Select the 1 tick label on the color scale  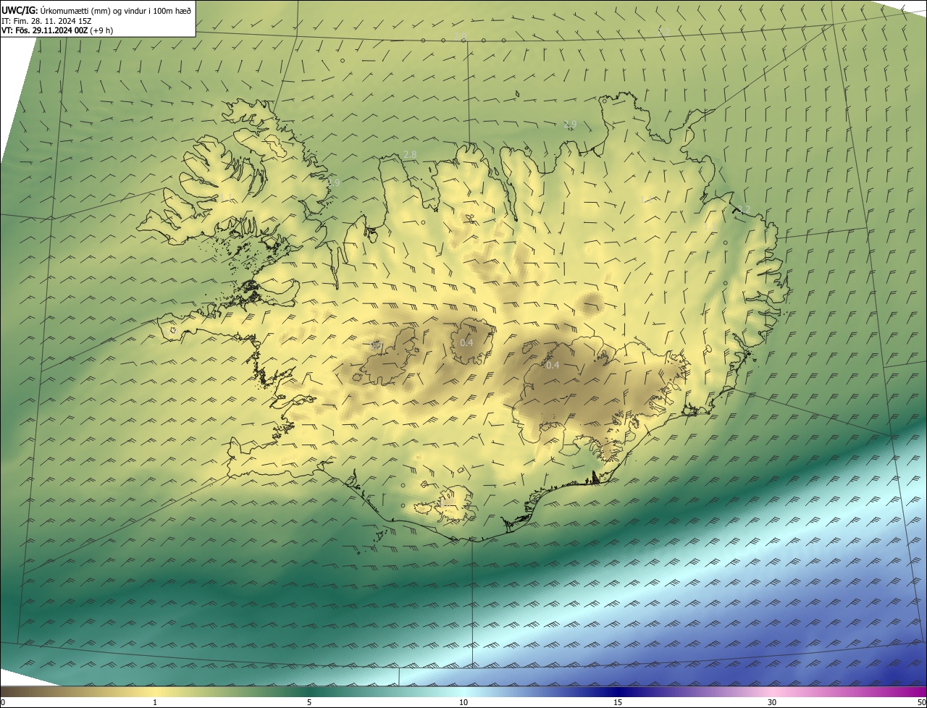tap(155, 702)
